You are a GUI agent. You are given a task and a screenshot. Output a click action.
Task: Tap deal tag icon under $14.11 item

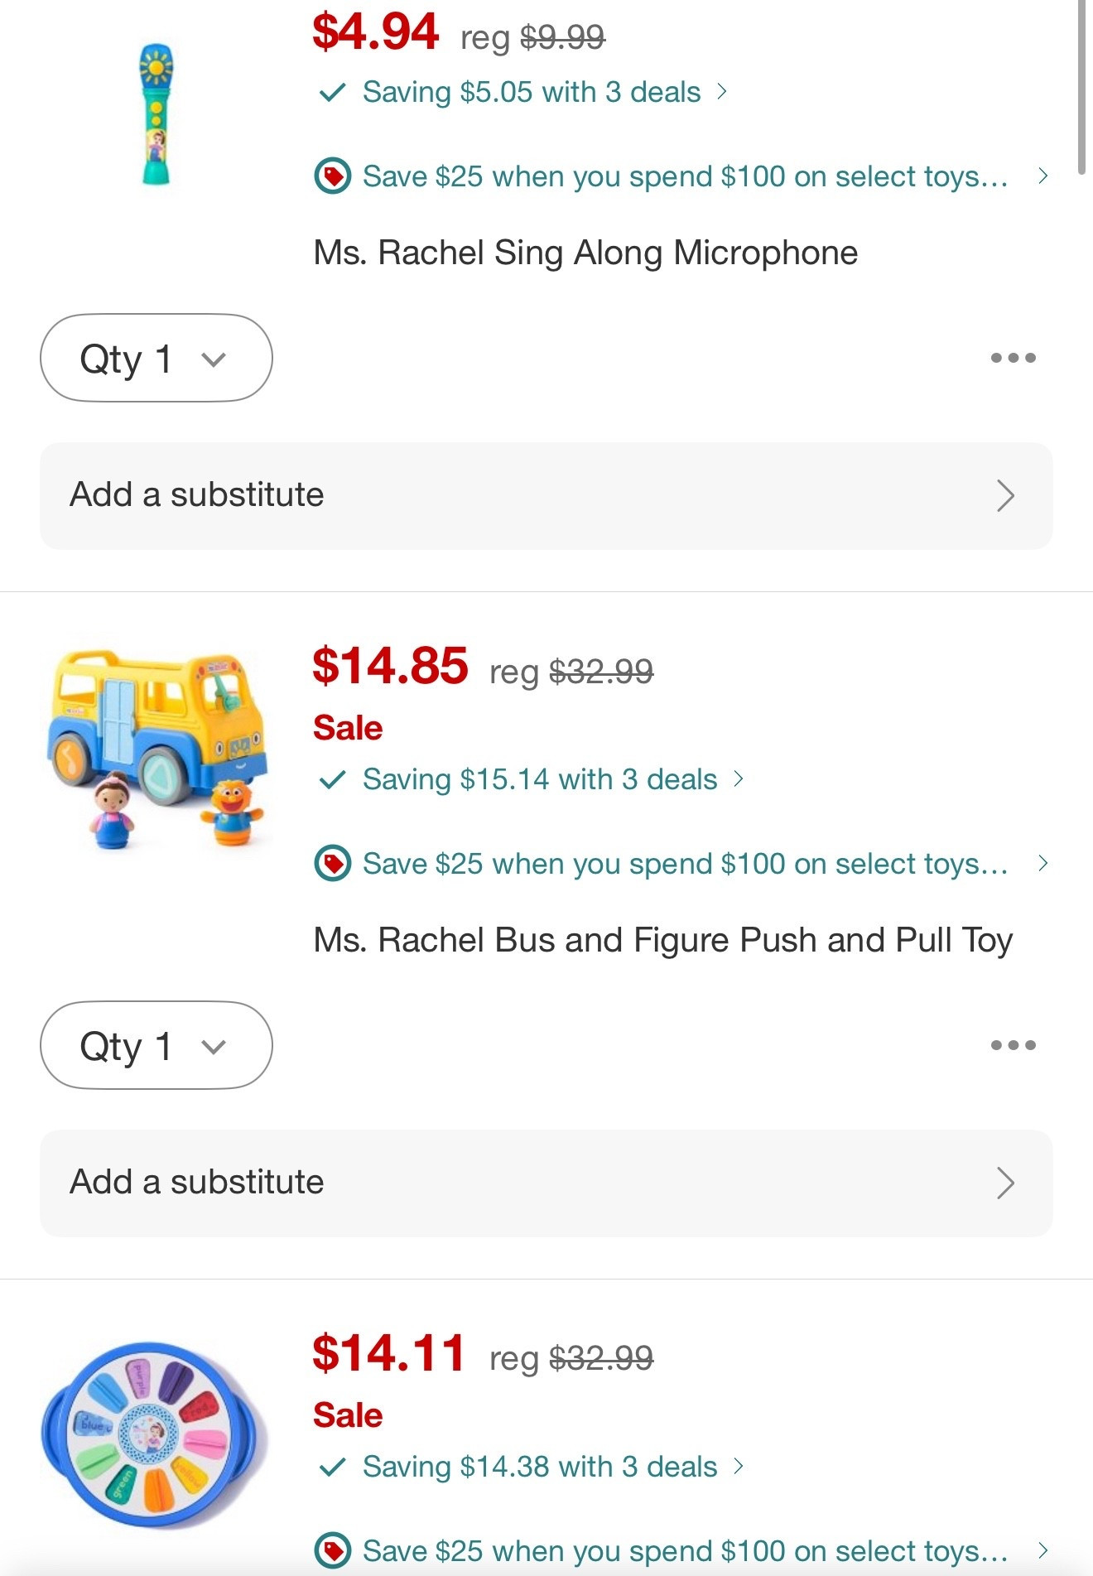[333, 1550]
